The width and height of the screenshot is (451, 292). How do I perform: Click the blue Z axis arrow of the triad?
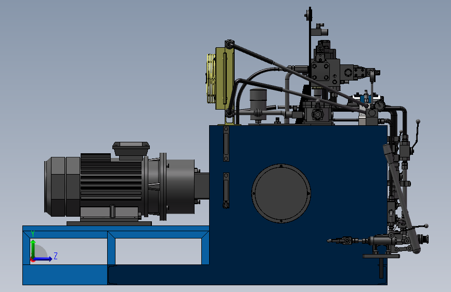43,259
